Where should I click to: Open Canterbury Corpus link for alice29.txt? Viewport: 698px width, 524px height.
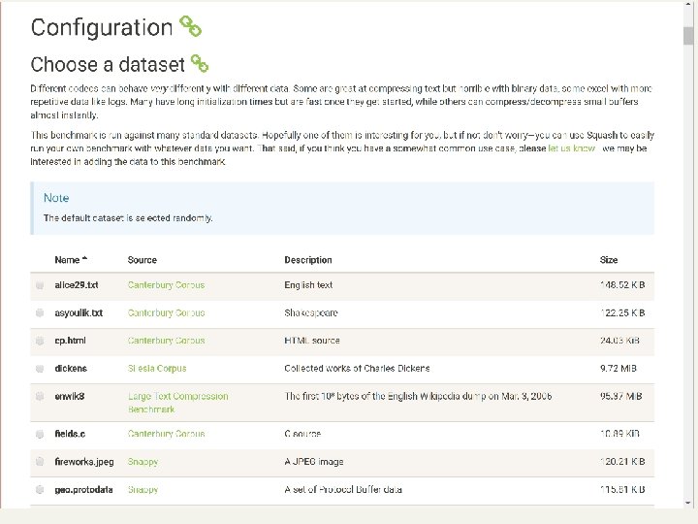click(x=166, y=285)
